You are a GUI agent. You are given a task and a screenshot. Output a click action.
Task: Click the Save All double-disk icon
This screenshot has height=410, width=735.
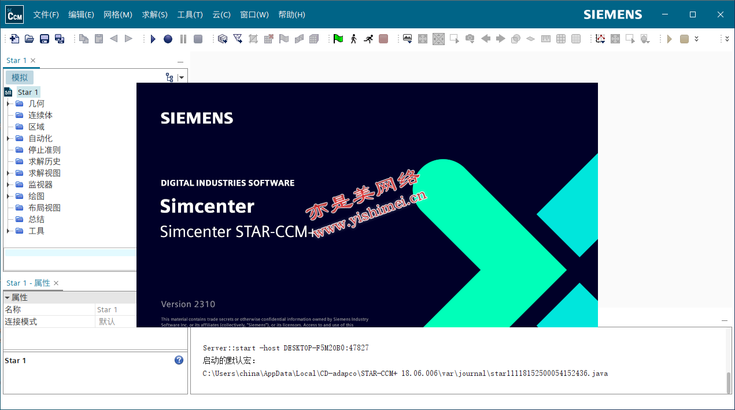pos(60,39)
